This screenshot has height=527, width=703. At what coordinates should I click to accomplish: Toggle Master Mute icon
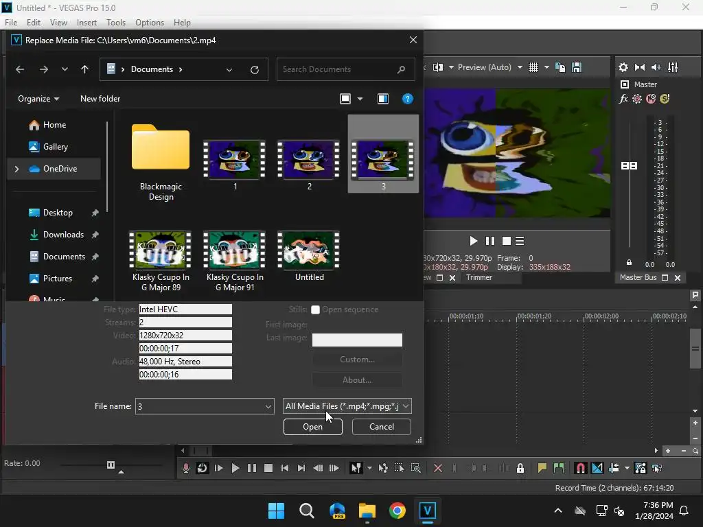coord(651,99)
